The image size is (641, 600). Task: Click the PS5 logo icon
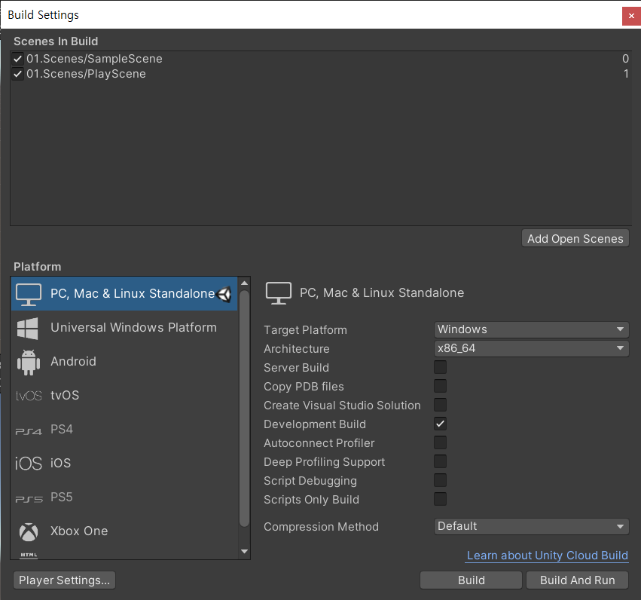tap(29, 499)
